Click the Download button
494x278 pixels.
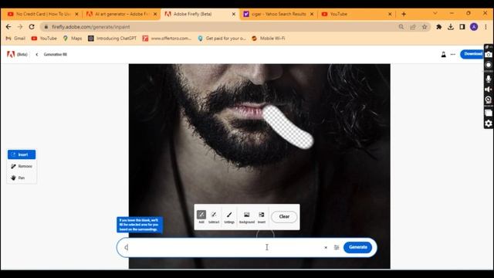pos(472,54)
